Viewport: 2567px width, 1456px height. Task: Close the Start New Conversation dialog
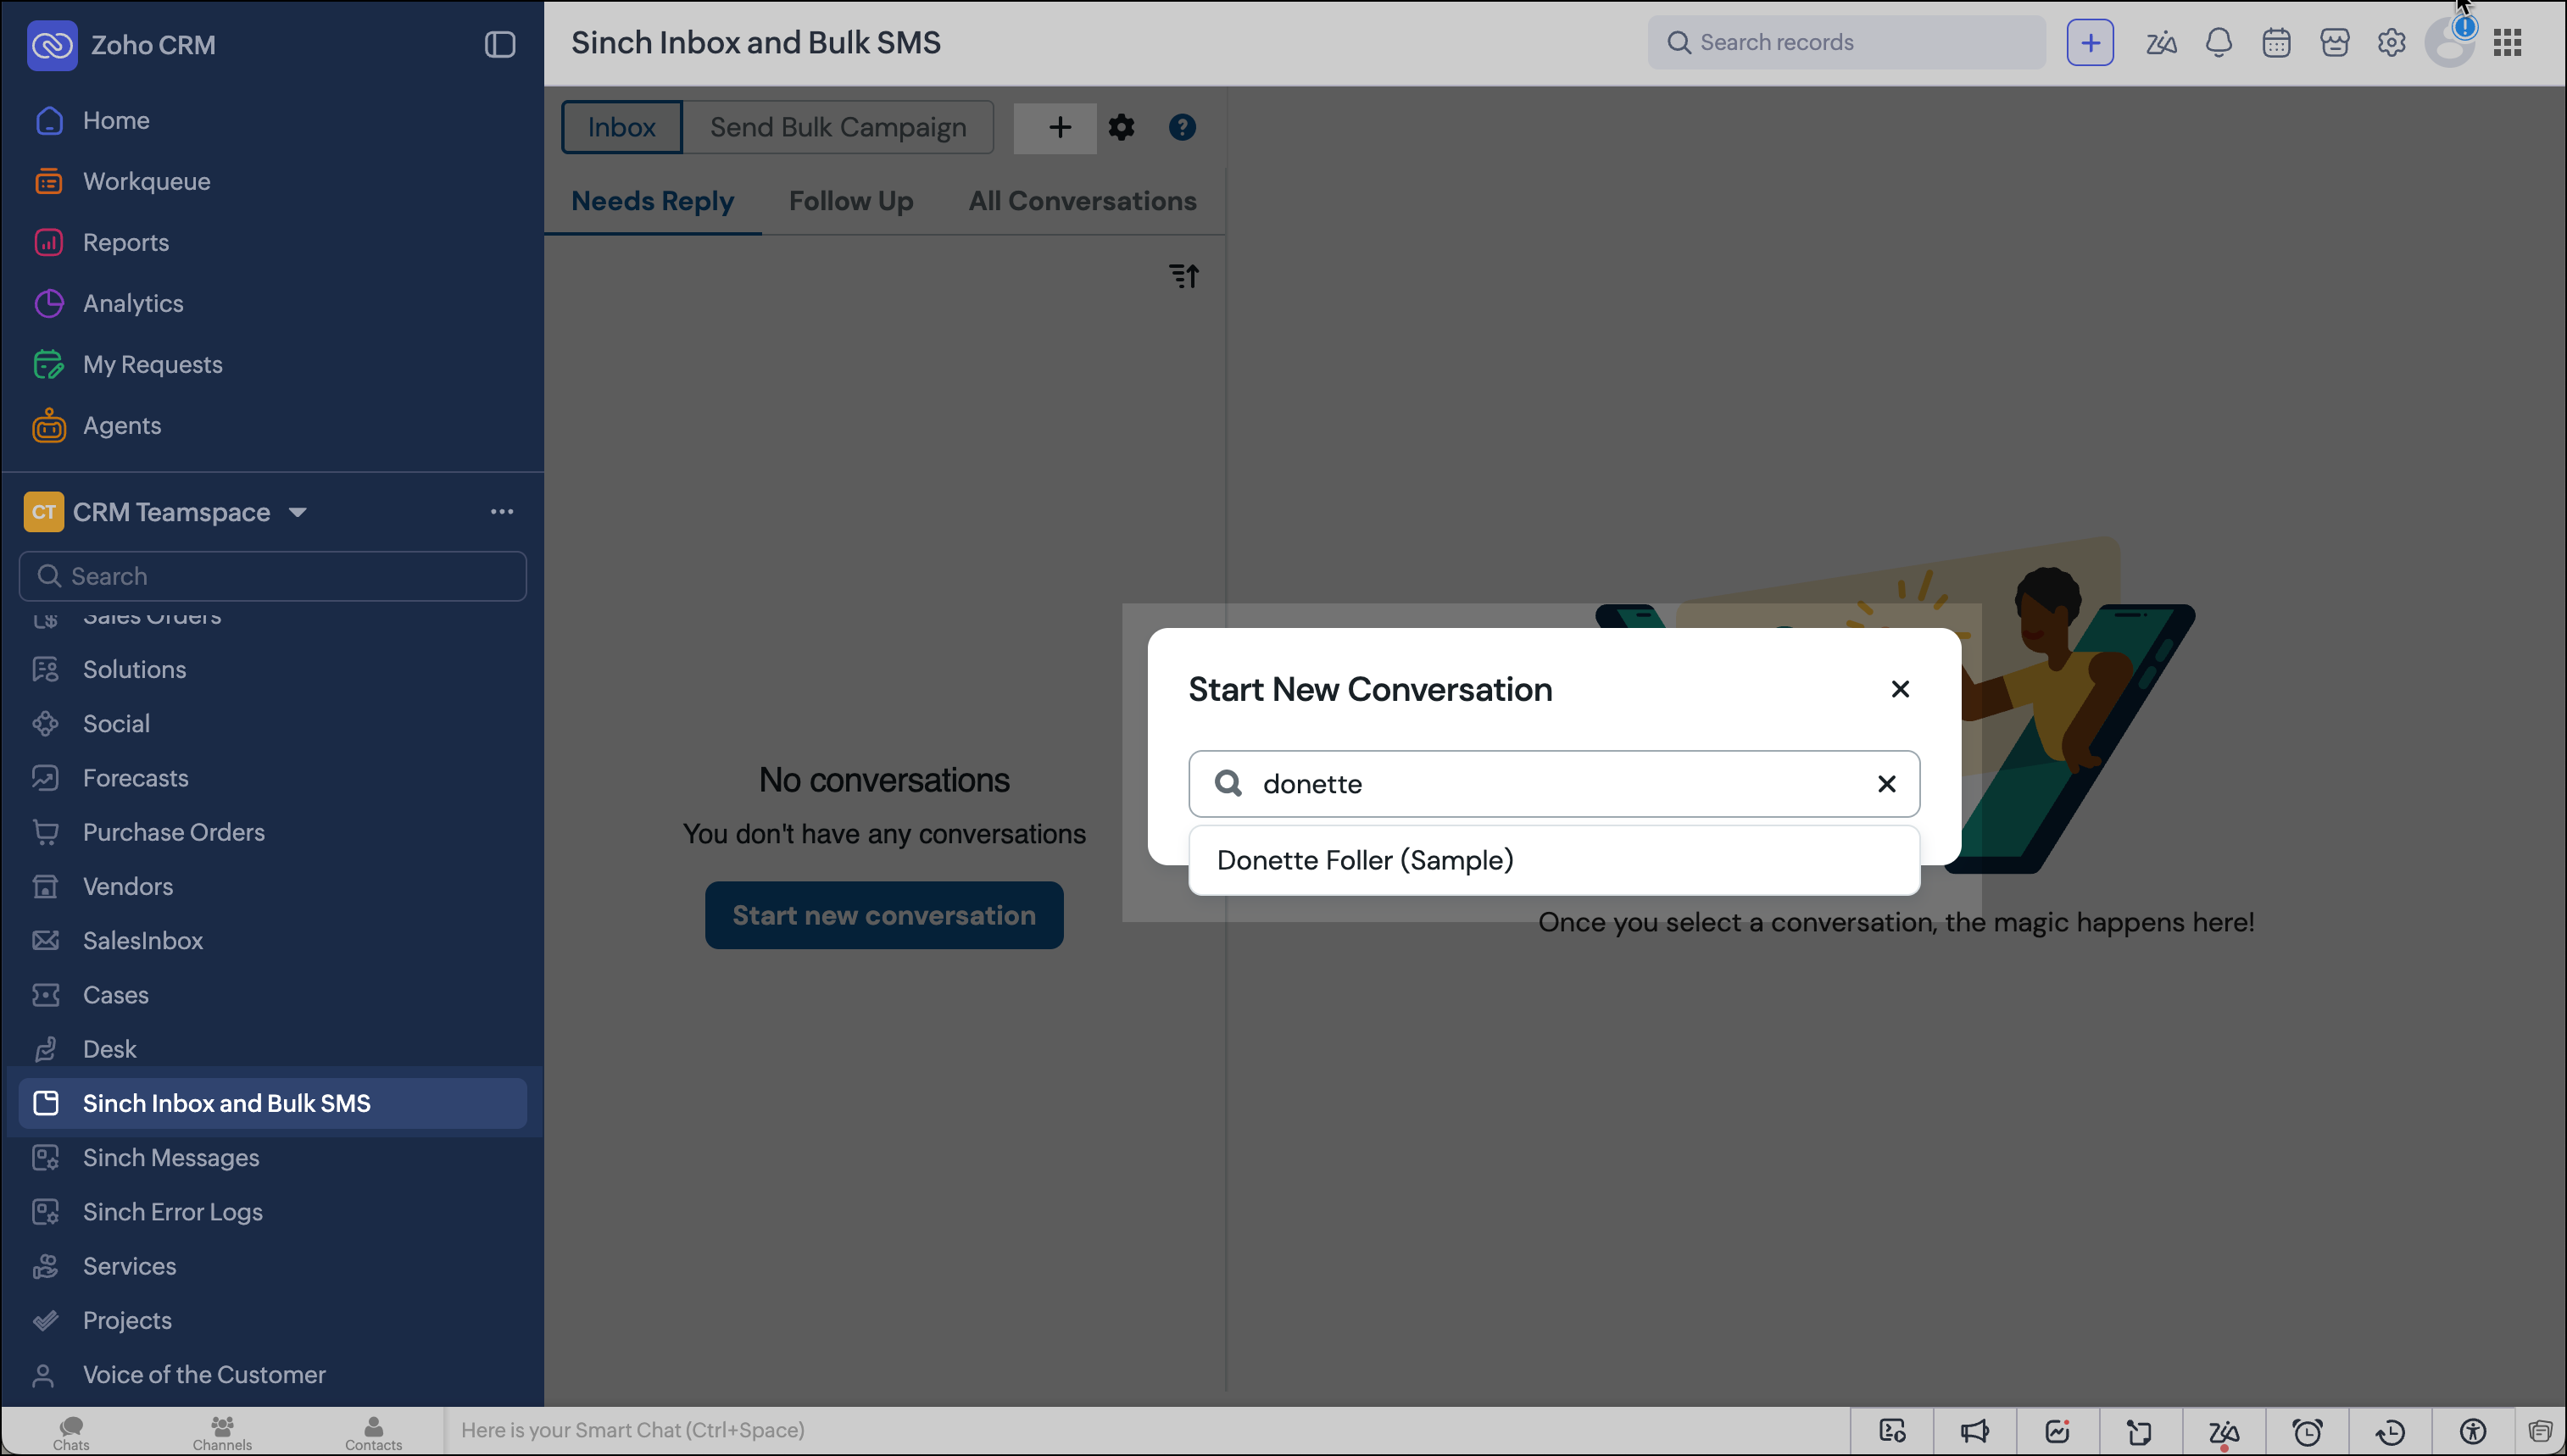[x=1900, y=689]
